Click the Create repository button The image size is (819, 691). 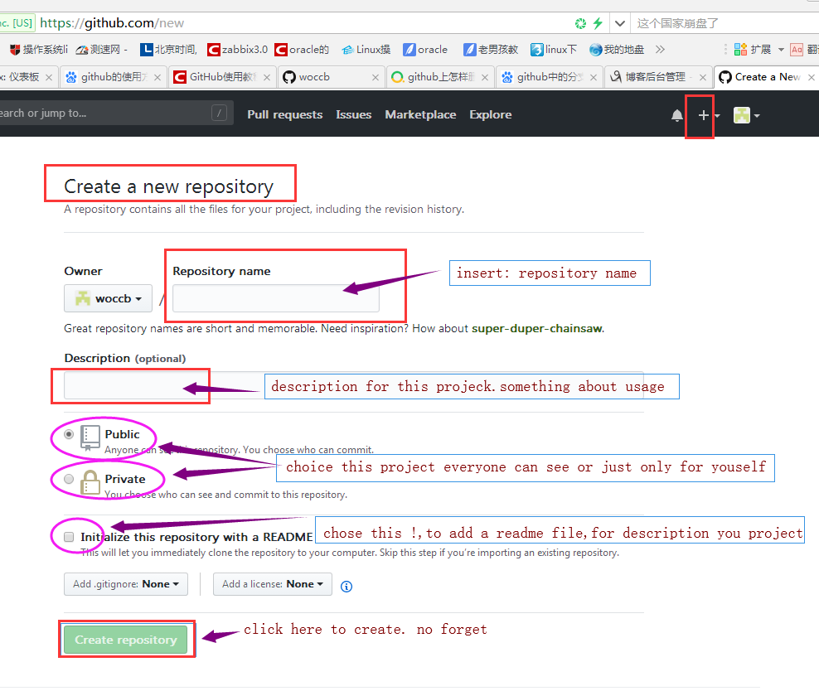pyautogui.click(x=125, y=640)
